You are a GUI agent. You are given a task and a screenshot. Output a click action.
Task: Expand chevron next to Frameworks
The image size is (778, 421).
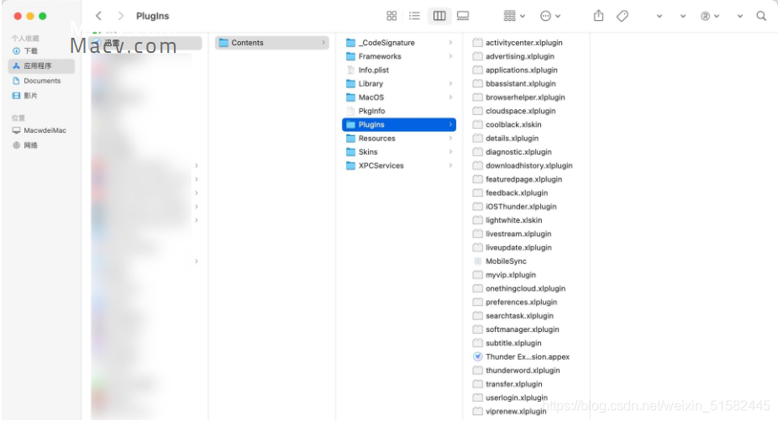point(450,56)
